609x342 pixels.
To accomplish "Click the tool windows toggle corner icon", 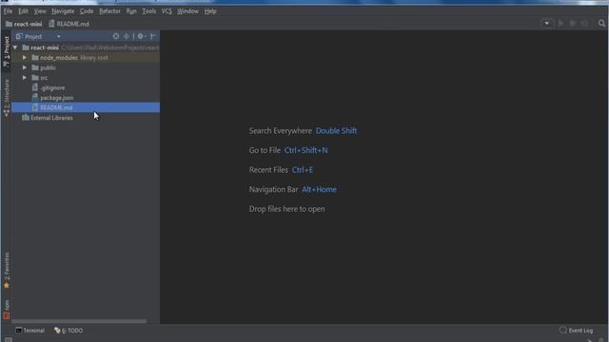I will pos(8,340).
